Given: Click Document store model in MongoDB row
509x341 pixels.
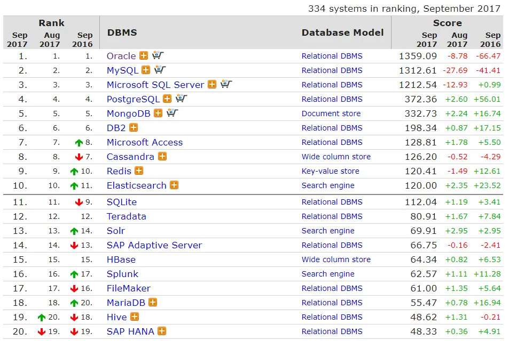Looking at the screenshot, I should (331, 113).
